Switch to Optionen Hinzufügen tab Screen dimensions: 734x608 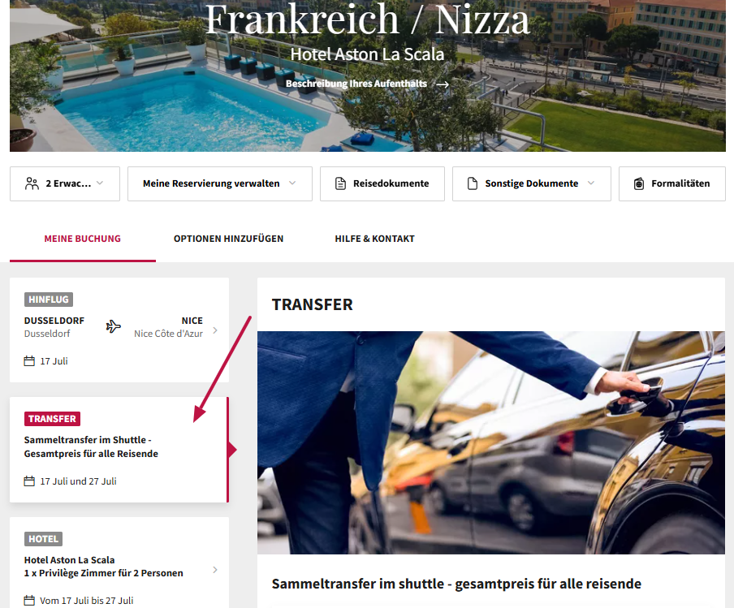[x=228, y=239]
